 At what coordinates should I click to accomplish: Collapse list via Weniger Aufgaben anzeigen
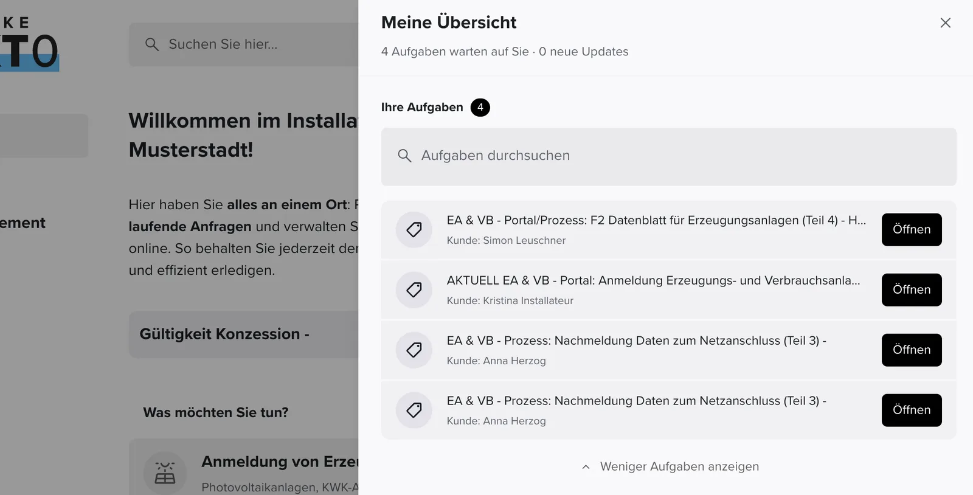click(x=670, y=466)
